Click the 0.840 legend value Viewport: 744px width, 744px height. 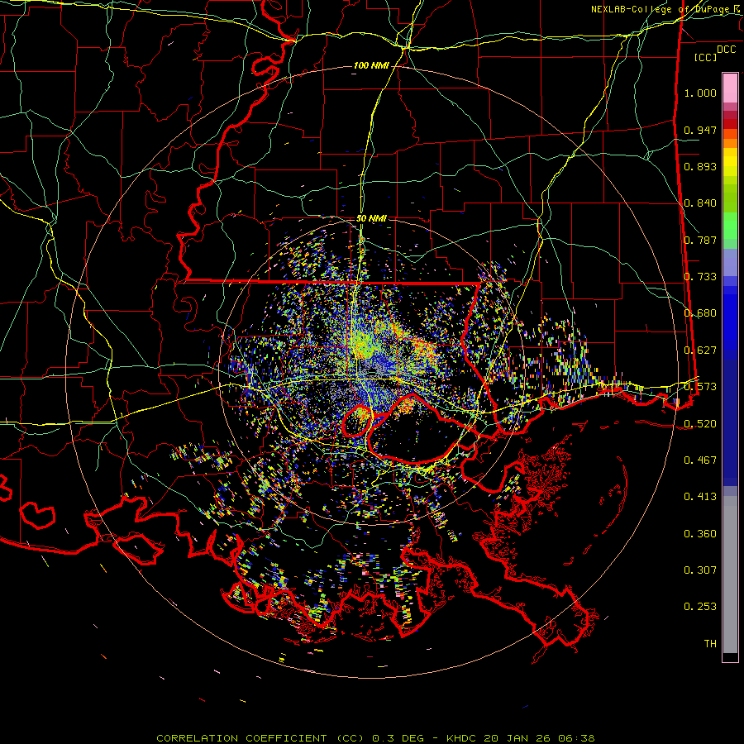(700, 203)
